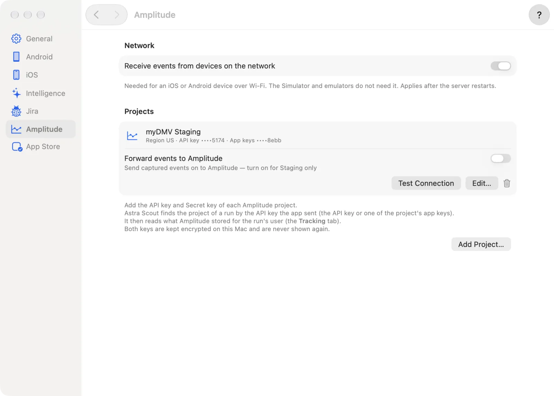The image size is (554, 396).
Task: Click the myDMV Staging project name
Action: pos(173,132)
